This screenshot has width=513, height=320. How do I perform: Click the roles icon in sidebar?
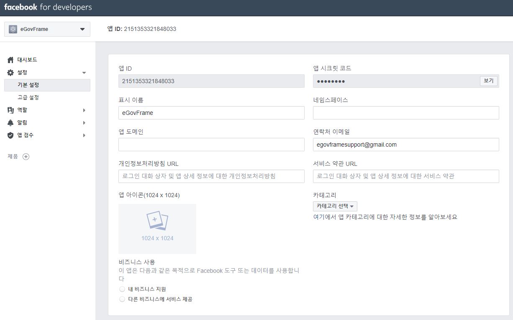coord(10,110)
